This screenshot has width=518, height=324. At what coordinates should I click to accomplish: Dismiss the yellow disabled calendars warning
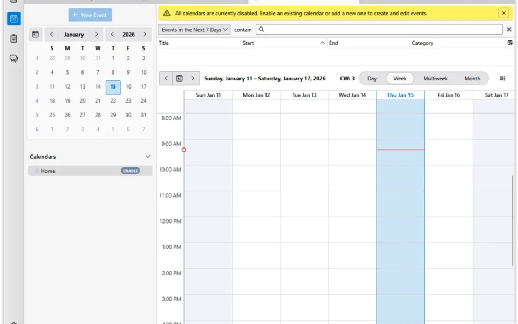[x=503, y=13]
